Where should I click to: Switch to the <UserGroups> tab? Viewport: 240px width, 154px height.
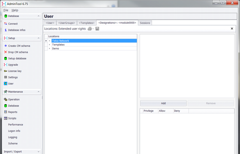coord(67,23)
